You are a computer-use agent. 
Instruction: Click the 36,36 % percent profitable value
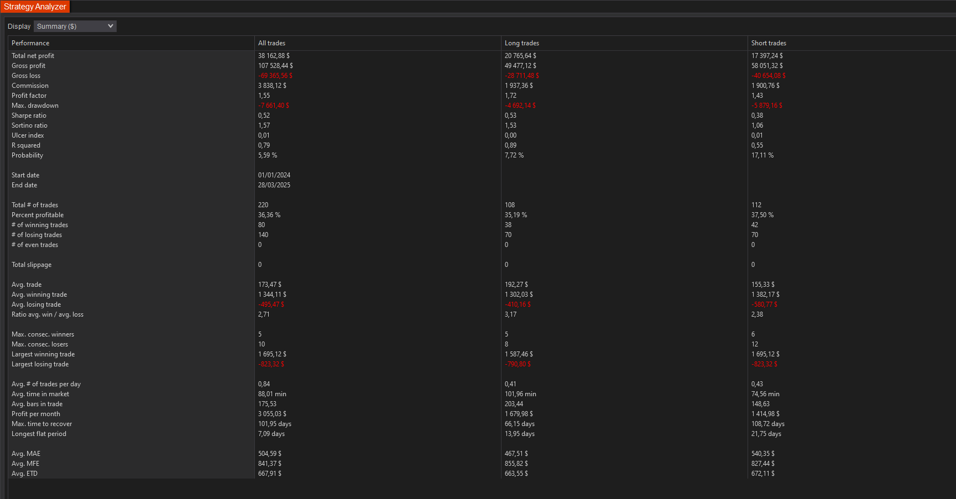click(x=269, y=215)
